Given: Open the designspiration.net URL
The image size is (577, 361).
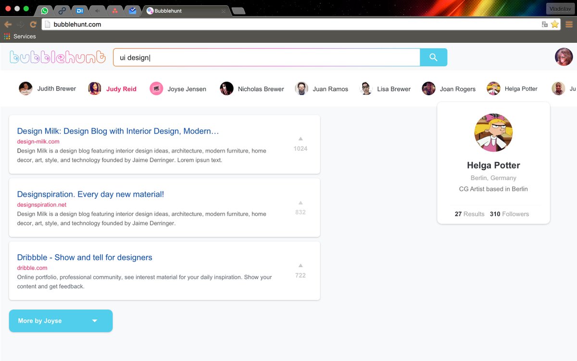Looking at the screenshot, I should point(42,205).
